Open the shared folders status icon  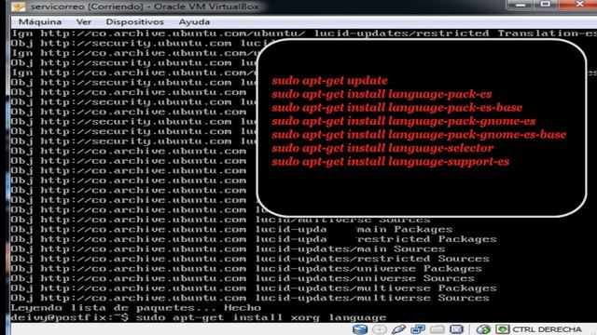coord(437,329)
